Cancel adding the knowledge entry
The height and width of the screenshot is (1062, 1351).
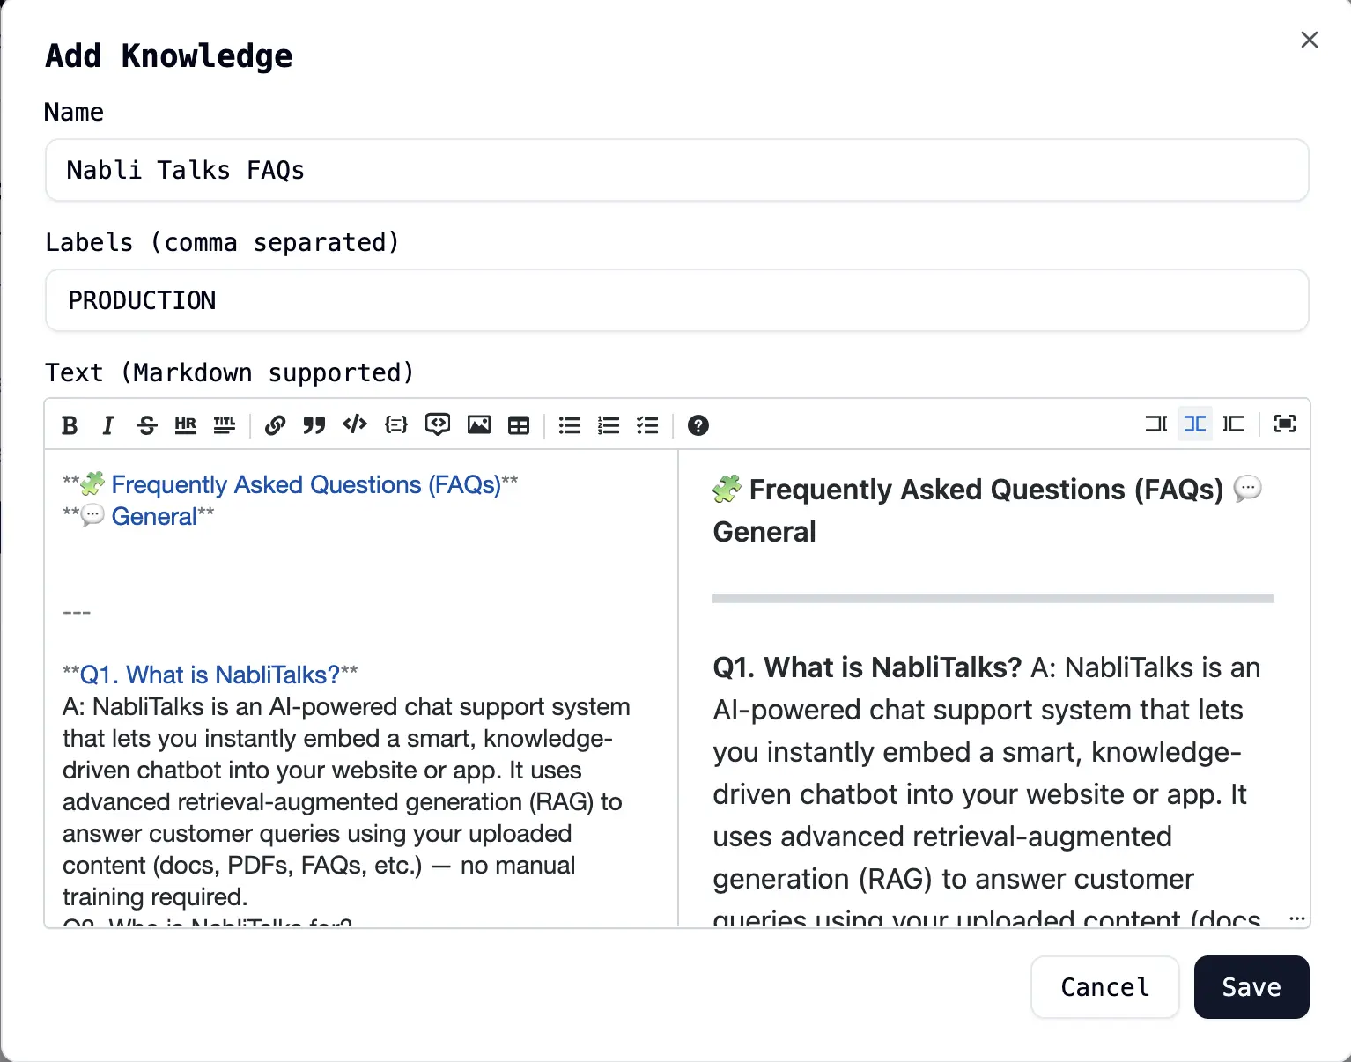pos(1104,987)
